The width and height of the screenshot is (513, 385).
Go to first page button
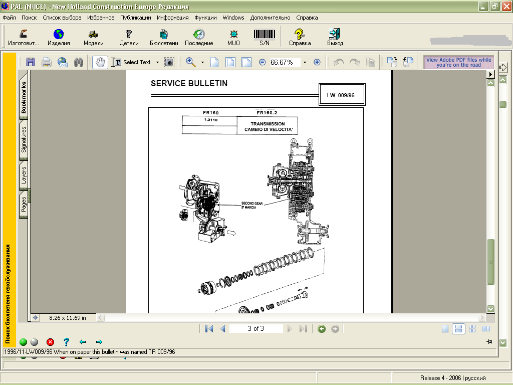[x=209, y=329]
